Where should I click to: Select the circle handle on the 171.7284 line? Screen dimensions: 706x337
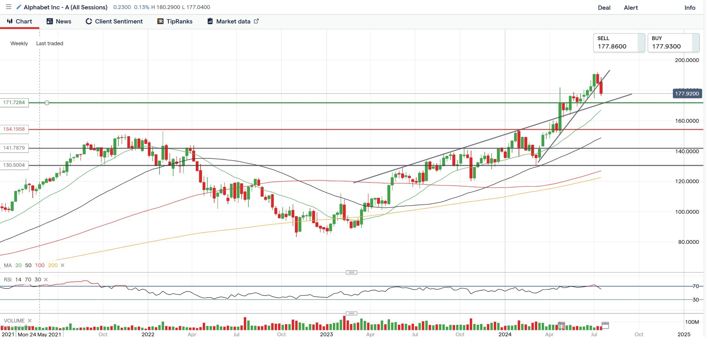[47, 103]
